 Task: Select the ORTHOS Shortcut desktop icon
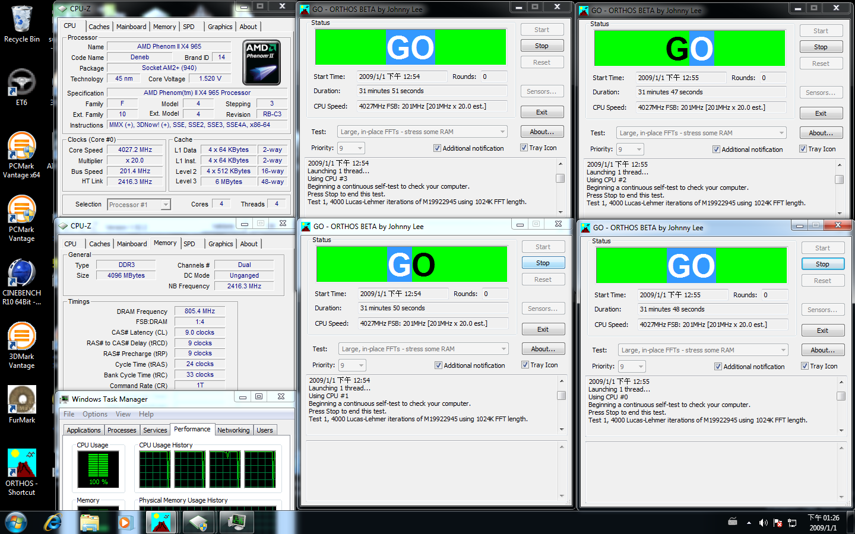pos(21,472)
